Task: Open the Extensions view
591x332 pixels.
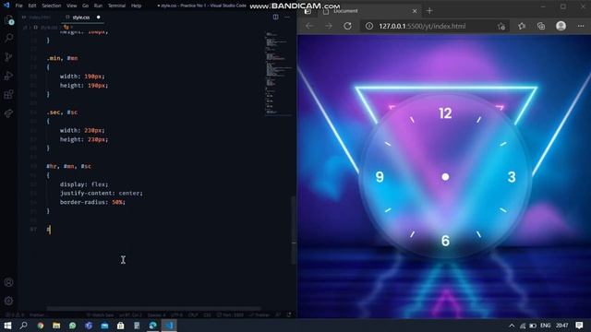Action: (x=8, y=94)
